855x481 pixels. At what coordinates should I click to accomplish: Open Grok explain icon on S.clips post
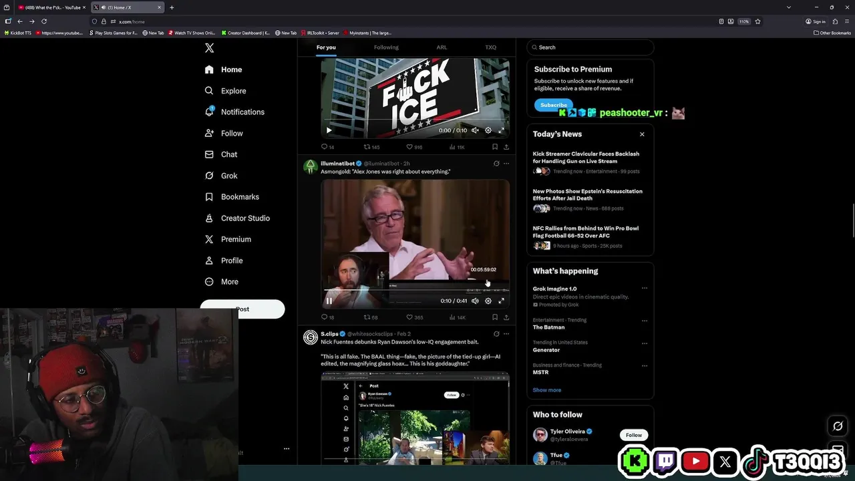[x=496, y=334]
